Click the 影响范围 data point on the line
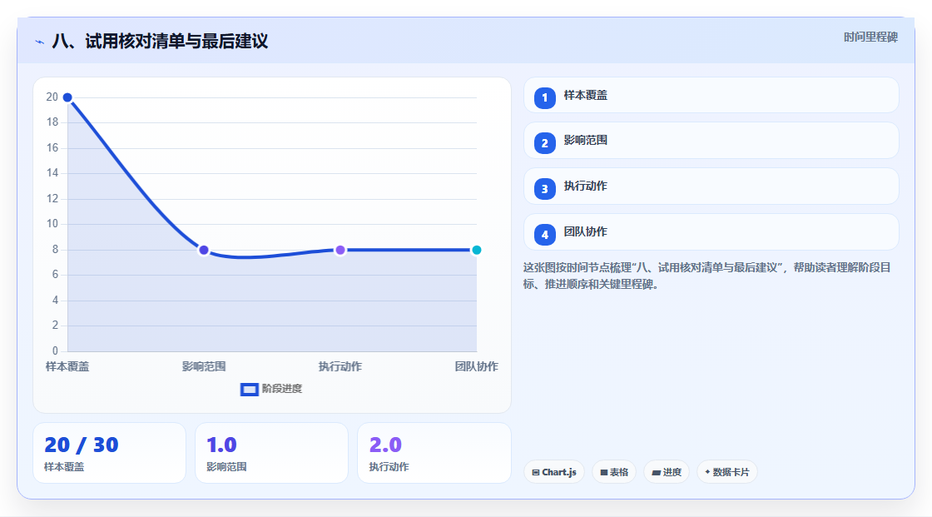The width and height of the screenshot is (932, 517). (x=204, y=250)
